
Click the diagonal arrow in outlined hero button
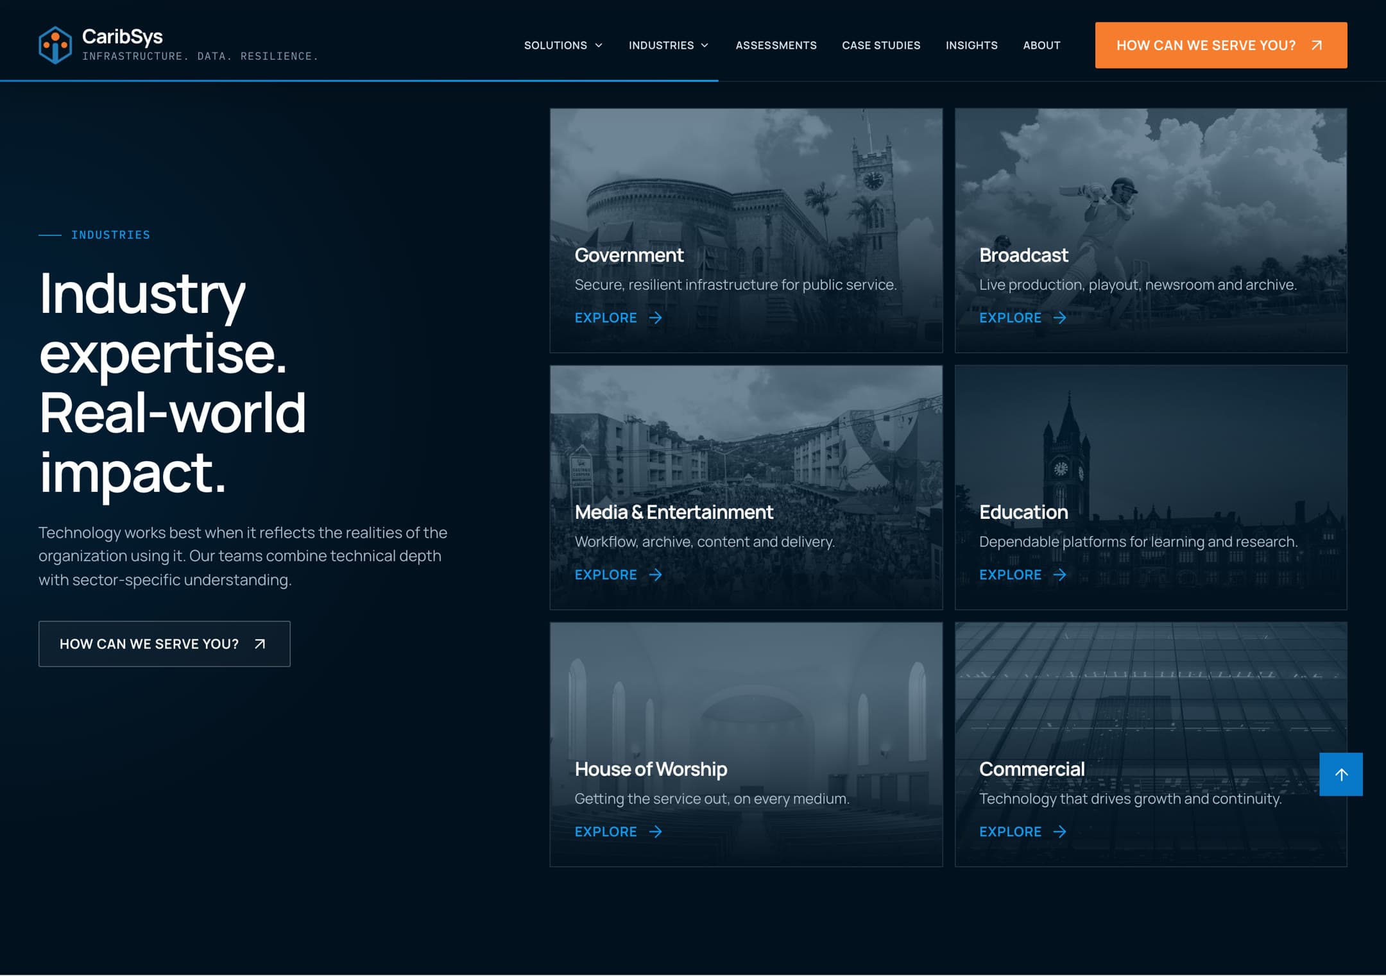pyautogui.click(x=260, y=644)
